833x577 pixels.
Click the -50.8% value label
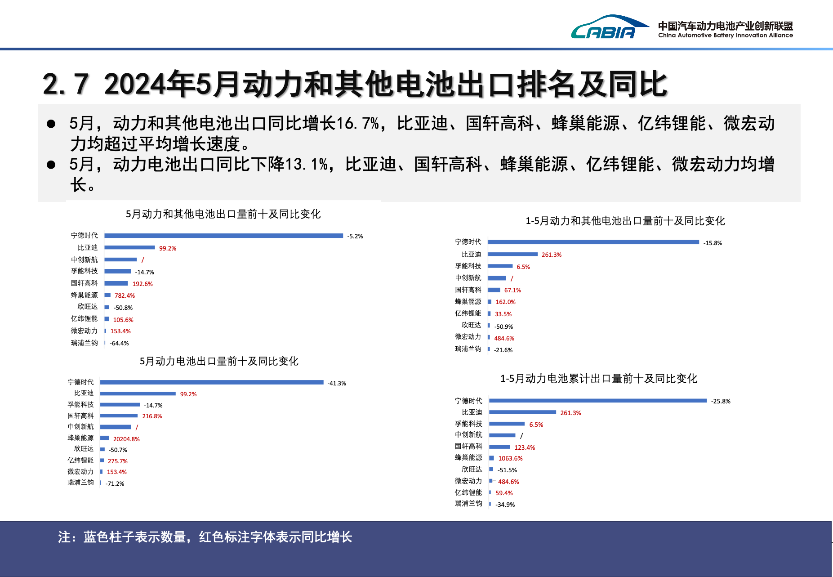[x=123, y=308]
